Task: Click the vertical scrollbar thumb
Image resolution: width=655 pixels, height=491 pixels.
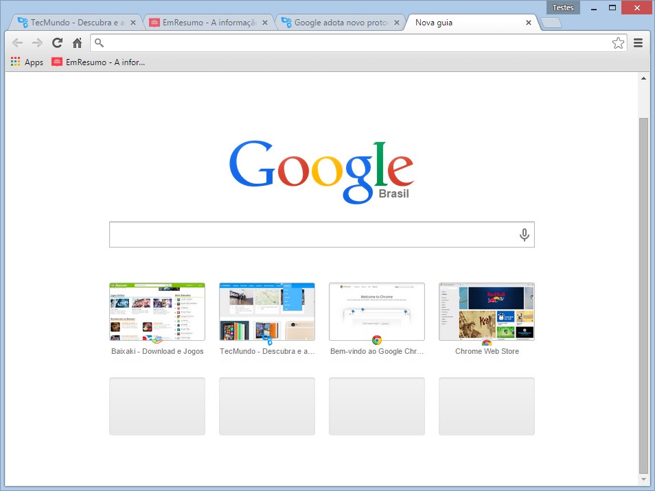Action: tap(643, 296)
